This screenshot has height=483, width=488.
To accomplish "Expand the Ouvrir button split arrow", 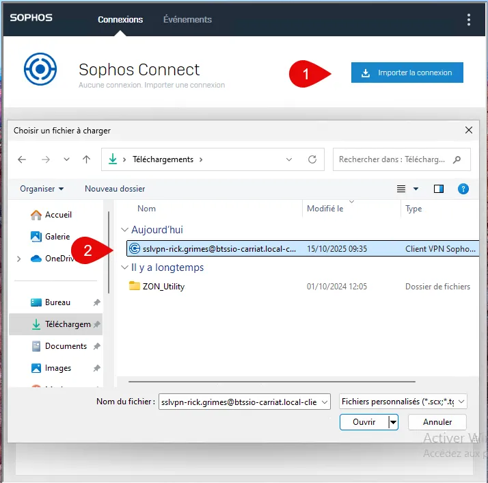I will tap(393, 422).
